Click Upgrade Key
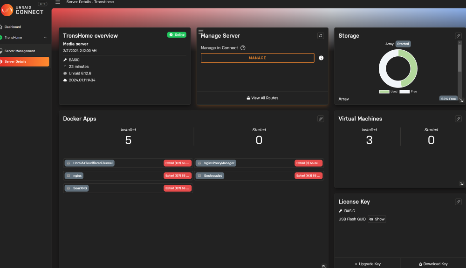This screenshot has width=466, height=268. pos(368,264)
